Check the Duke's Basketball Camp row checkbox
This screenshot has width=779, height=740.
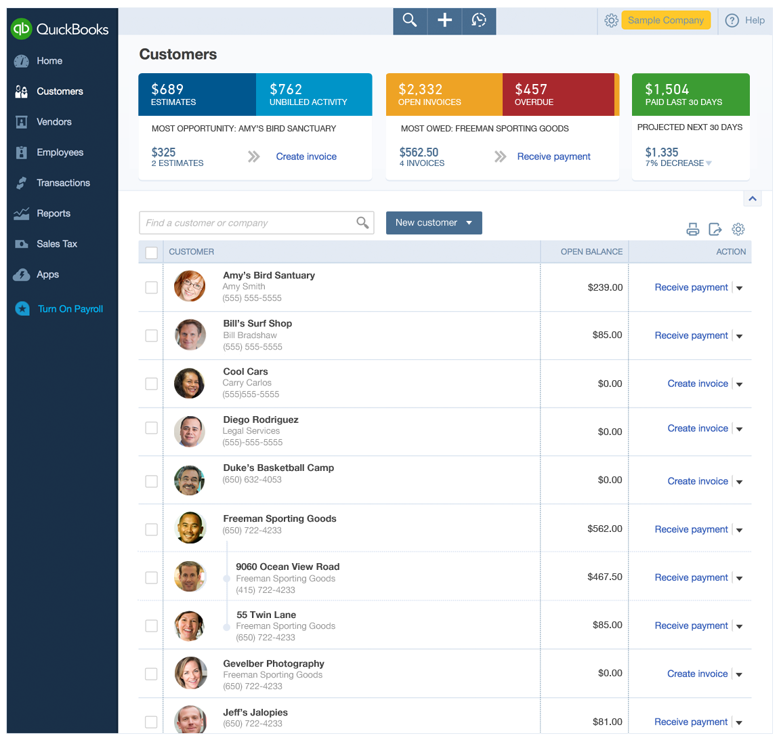click(152, 482)
